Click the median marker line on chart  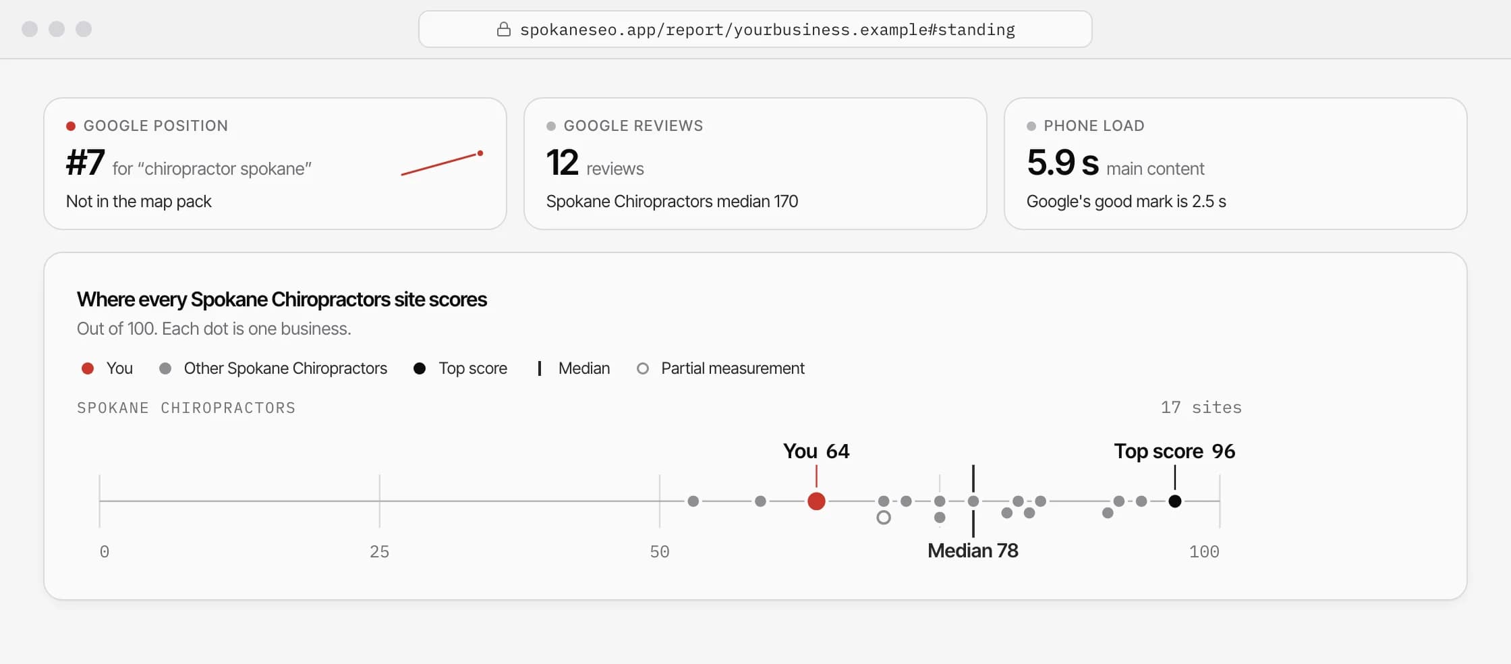tap(973, 501)
